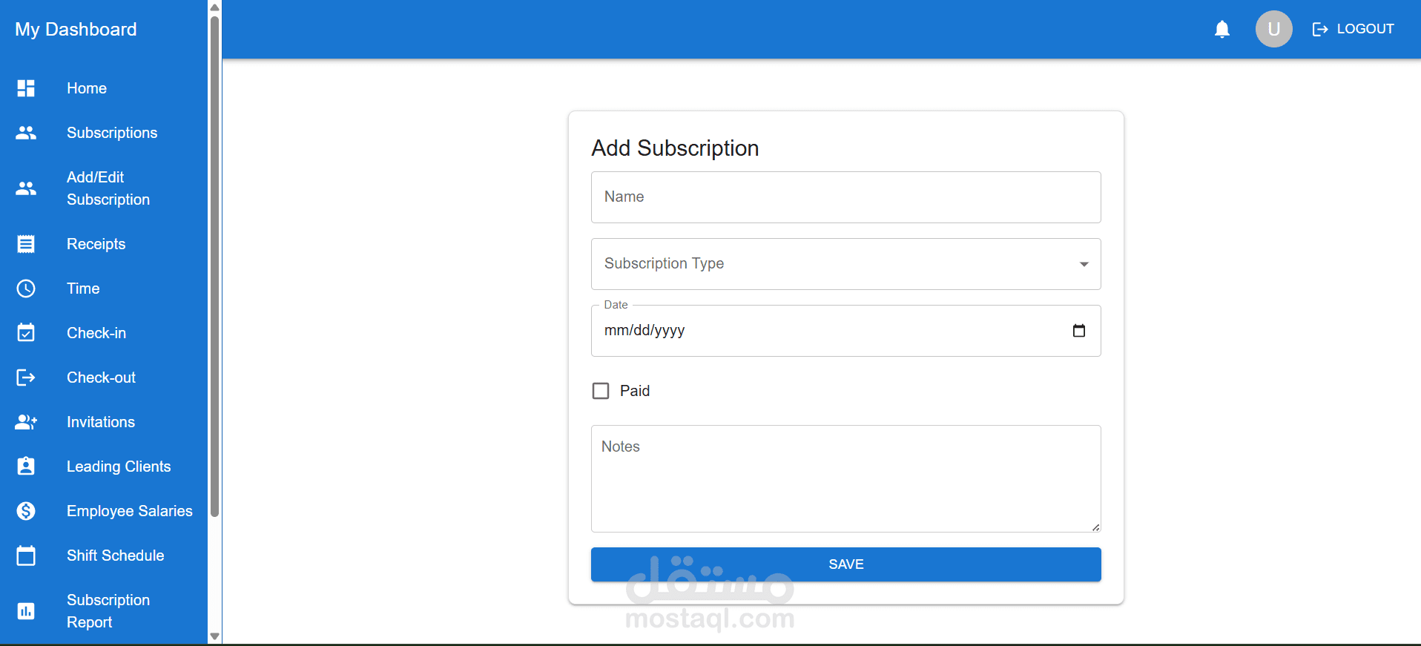The width and height of the screenshot is (1421, 646).
Task: Click the Invitations add-person icon
Action: point(26,422)
